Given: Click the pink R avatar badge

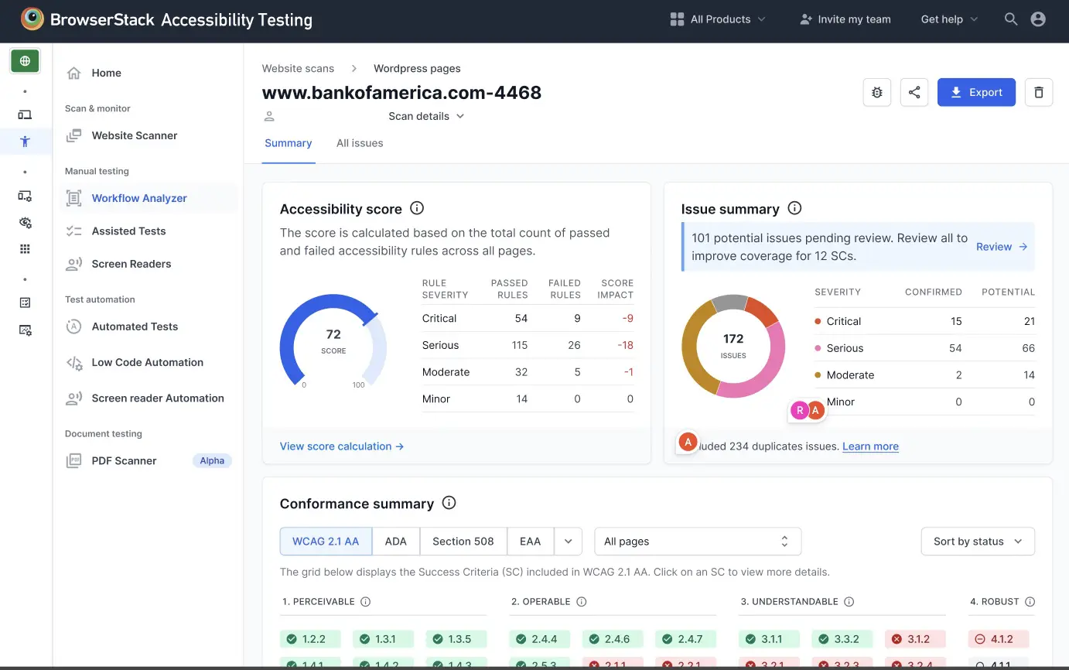Looking at the screenshot, I should (800, 411).
